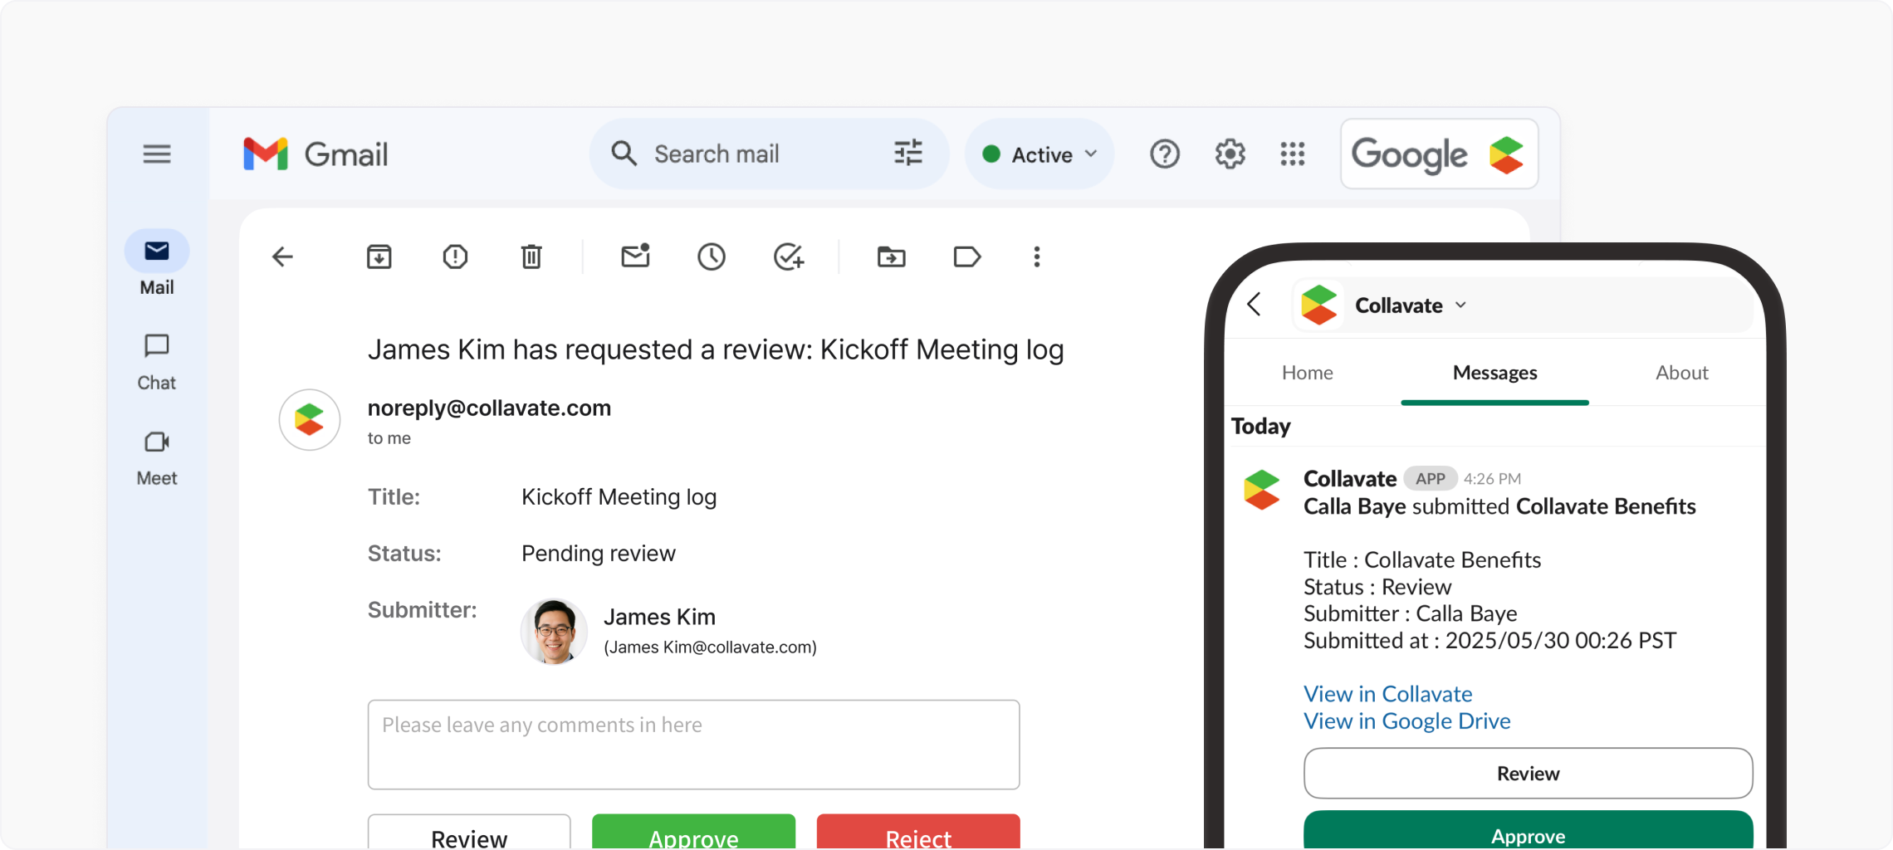Click the 4:26 PM message timestamp
The height and width of the screenshot is (850, 1893).
point(1492,479)
